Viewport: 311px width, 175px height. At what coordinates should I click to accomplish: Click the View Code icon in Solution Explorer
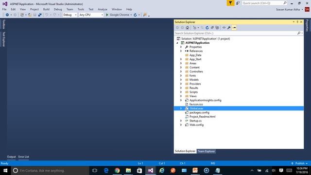pos(224,28)
